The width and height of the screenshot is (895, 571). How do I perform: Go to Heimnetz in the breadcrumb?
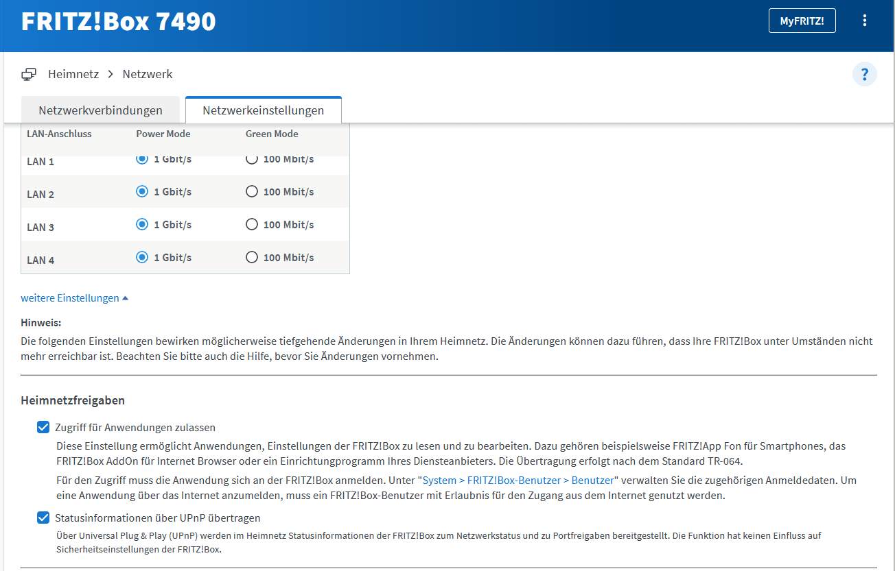(x=73, y=74)
